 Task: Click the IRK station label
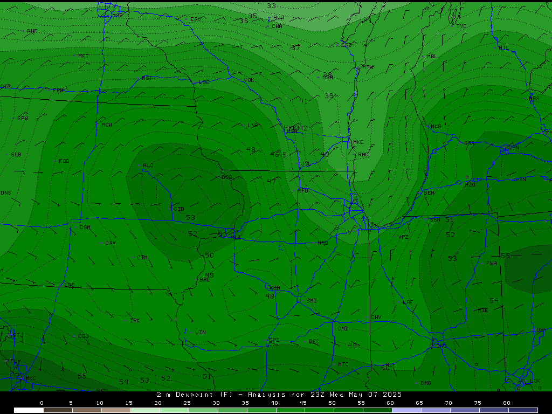tap(134, 320)
